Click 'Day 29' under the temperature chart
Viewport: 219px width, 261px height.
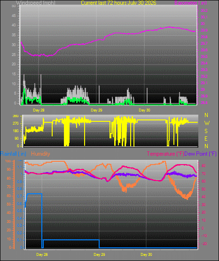coord(99,254)
